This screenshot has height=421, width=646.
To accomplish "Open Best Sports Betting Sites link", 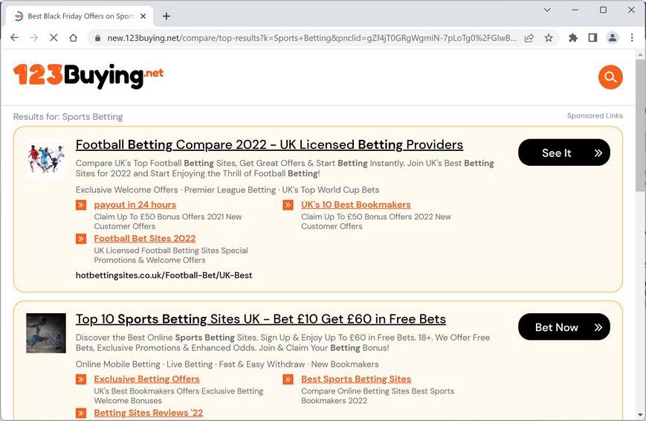I will coord(356,379).
